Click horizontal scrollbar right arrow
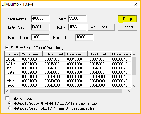 pos(129,91)
